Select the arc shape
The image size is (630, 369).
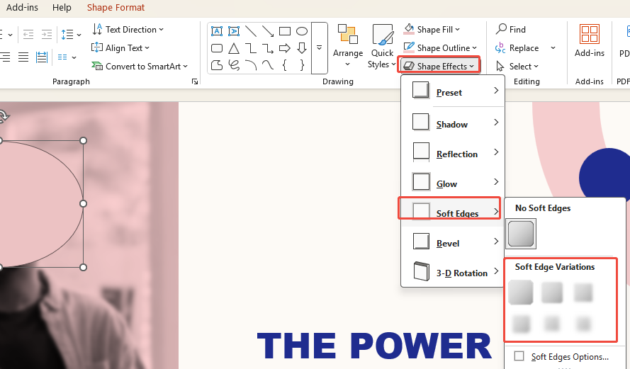(x=251, y=65)
